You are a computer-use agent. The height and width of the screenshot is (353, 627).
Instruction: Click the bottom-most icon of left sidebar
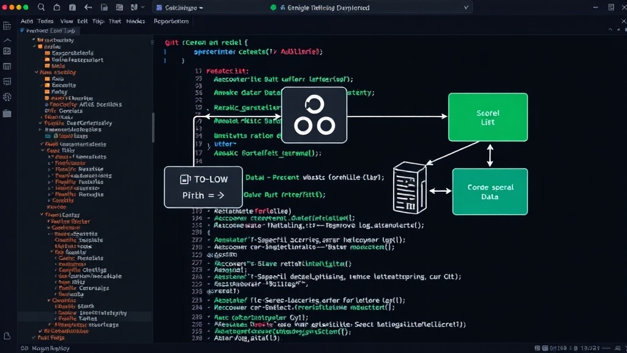coord(7,336)
